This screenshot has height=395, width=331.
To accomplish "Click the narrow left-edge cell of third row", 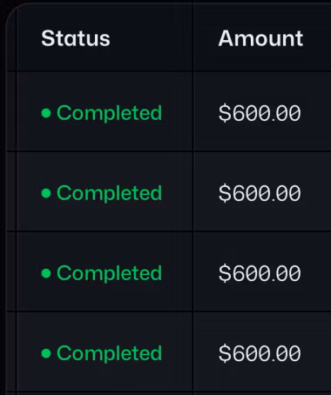I will coord(11,271).
